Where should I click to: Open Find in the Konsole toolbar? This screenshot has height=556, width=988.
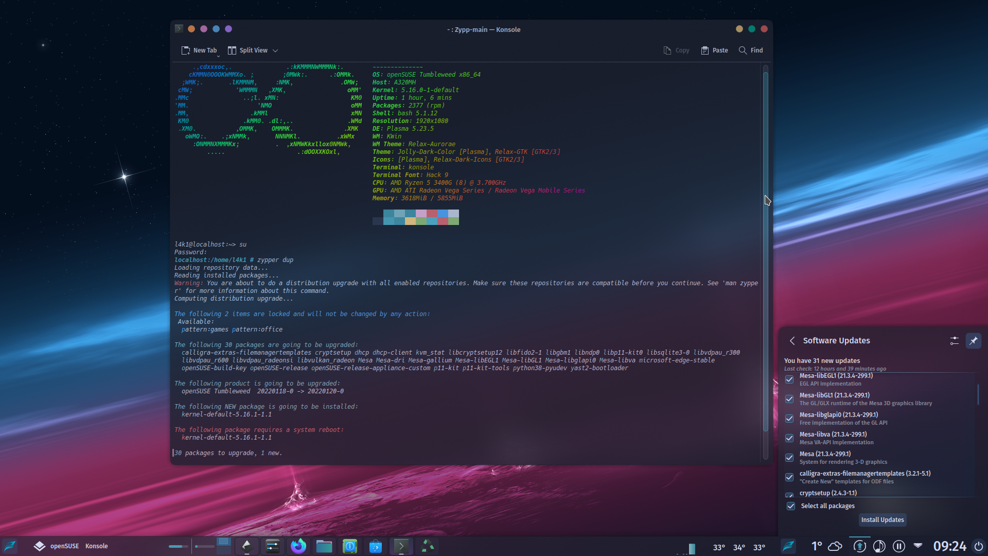pos(751,50)
